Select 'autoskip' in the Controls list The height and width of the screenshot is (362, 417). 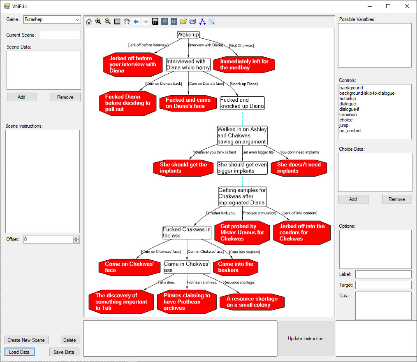click(347, 98)
